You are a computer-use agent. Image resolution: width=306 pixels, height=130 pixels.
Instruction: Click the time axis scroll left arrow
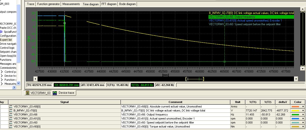35,79
